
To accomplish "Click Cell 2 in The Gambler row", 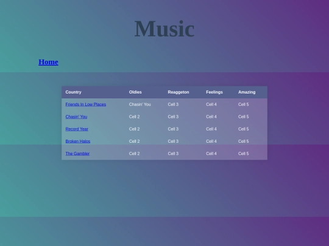I will 134,154.
